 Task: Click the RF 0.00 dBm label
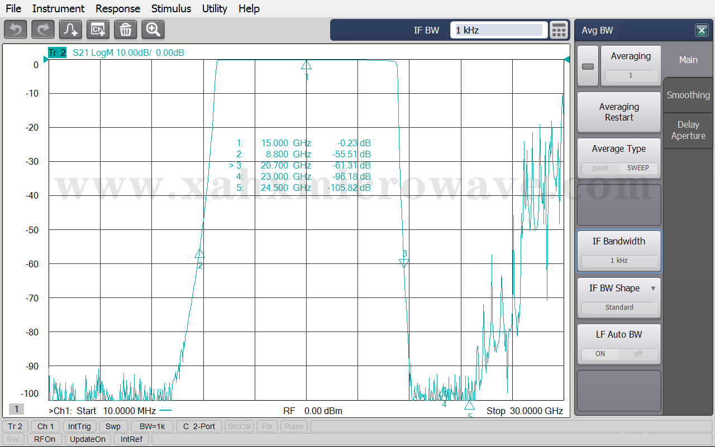[x=313, y=411]
